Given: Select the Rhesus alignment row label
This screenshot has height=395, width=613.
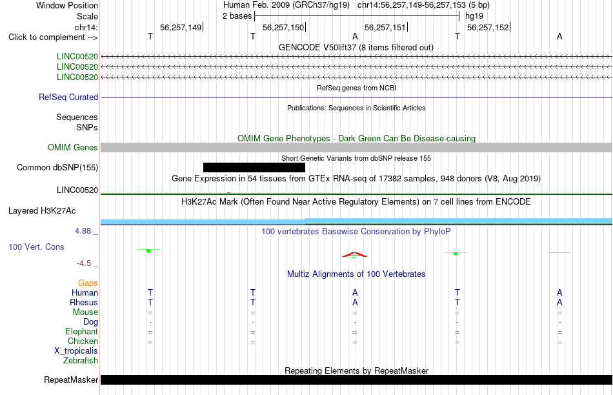Looking at the screenshot, I should click(84, 302).
